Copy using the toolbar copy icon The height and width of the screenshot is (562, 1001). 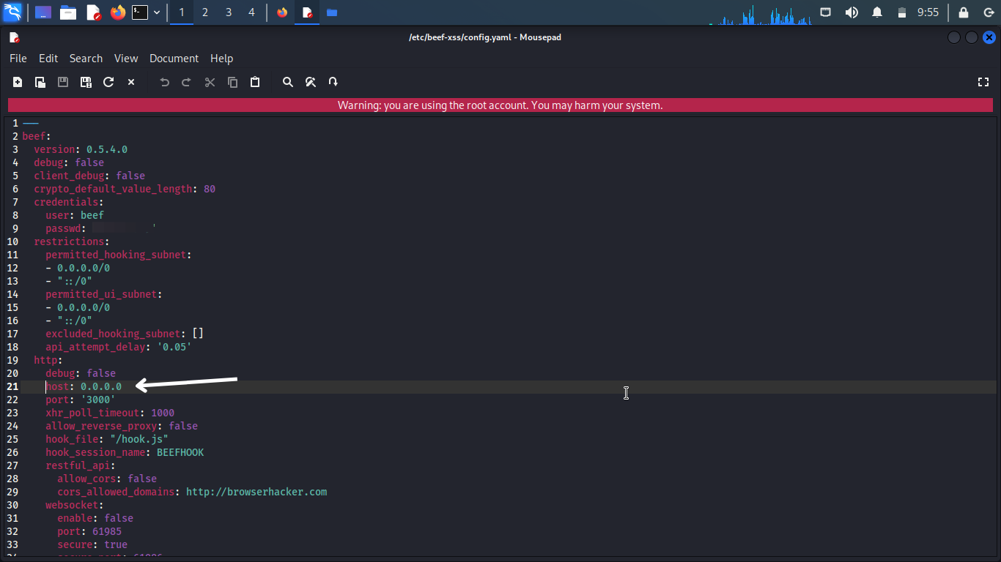pyautogui.click(x=232, y=82)
